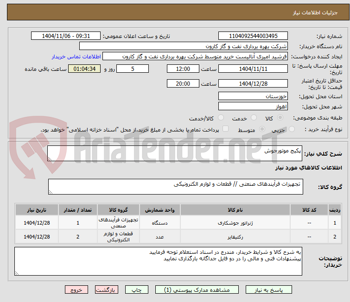
Task: Click the requester field فرشید امیری
Action: pyautogui.click(x=195, y=57)
